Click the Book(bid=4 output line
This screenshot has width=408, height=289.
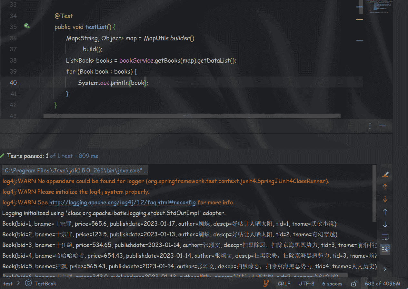pyautogui.click(x=189, y=256)
